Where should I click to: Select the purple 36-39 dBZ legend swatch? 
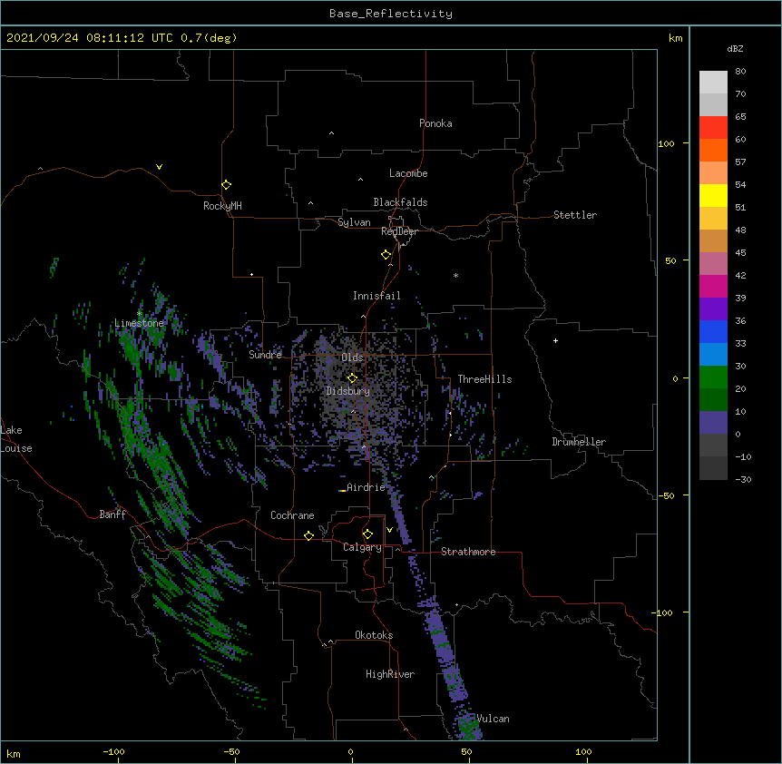(x=713, y=309)
